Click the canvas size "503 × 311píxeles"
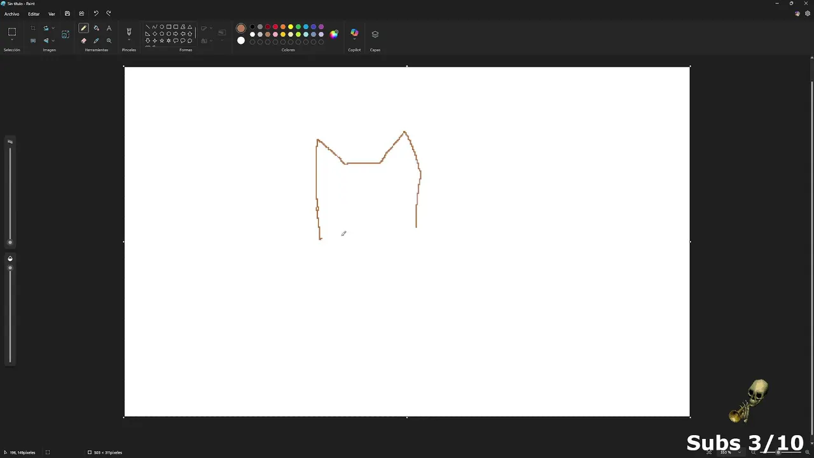This screenshot has height=458, width=814. [x=108, y=452]
